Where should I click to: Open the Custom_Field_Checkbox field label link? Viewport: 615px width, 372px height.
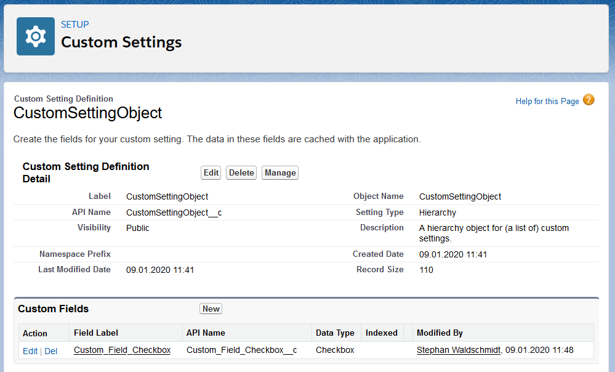pos(123,350)
